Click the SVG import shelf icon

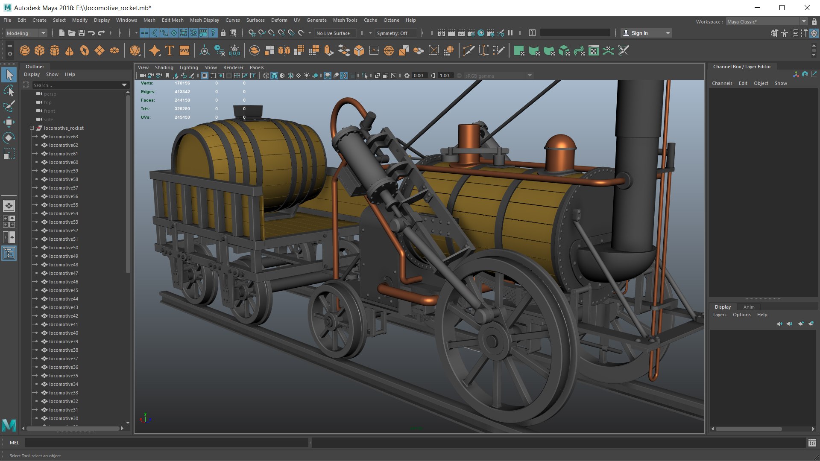coord(184,51)
